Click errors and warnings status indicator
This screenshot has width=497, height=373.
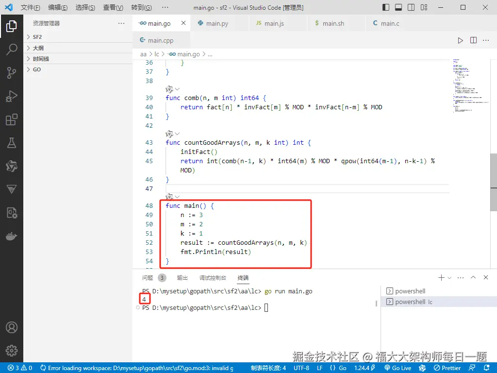tap(20, 368)
